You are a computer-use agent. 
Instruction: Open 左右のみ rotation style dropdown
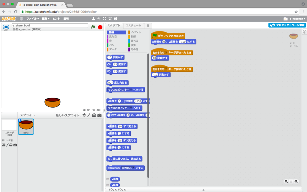(x=133, y=168)
